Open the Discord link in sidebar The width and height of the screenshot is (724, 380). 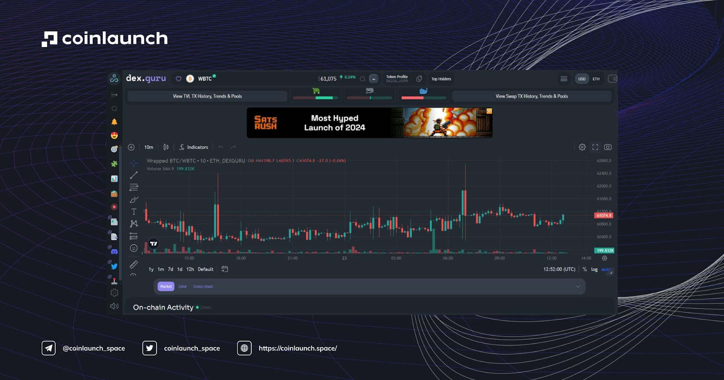point(114,251)
